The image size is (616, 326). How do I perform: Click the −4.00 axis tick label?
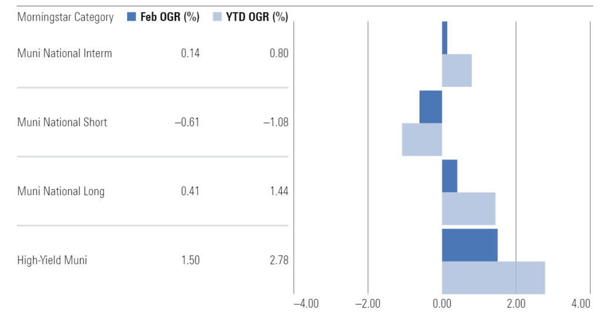tap(306, 304)
